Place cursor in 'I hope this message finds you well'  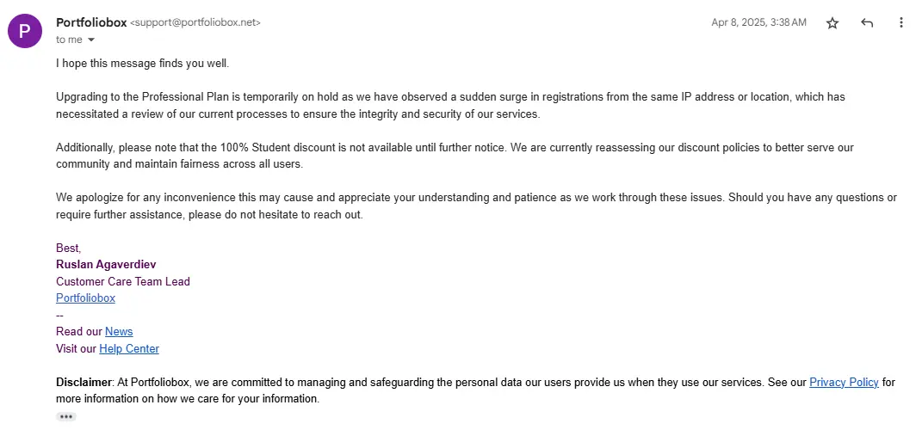click(143, 63)
